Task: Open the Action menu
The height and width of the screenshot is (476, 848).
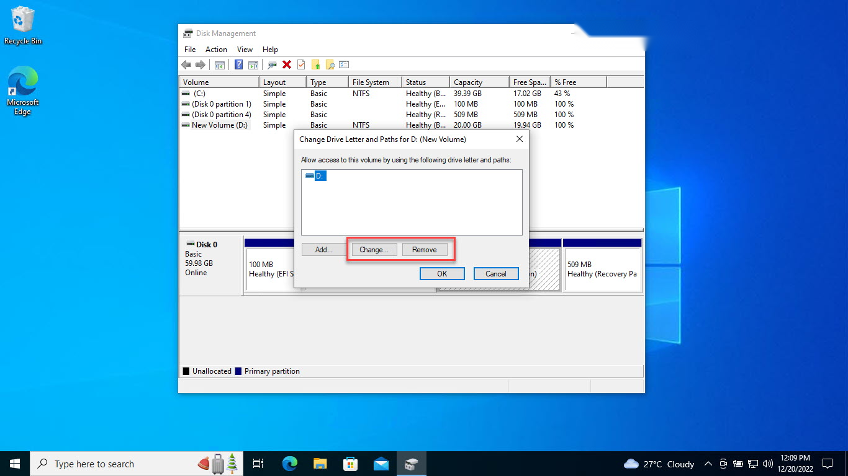Action: pyautogui.click(x=216, y=50)
